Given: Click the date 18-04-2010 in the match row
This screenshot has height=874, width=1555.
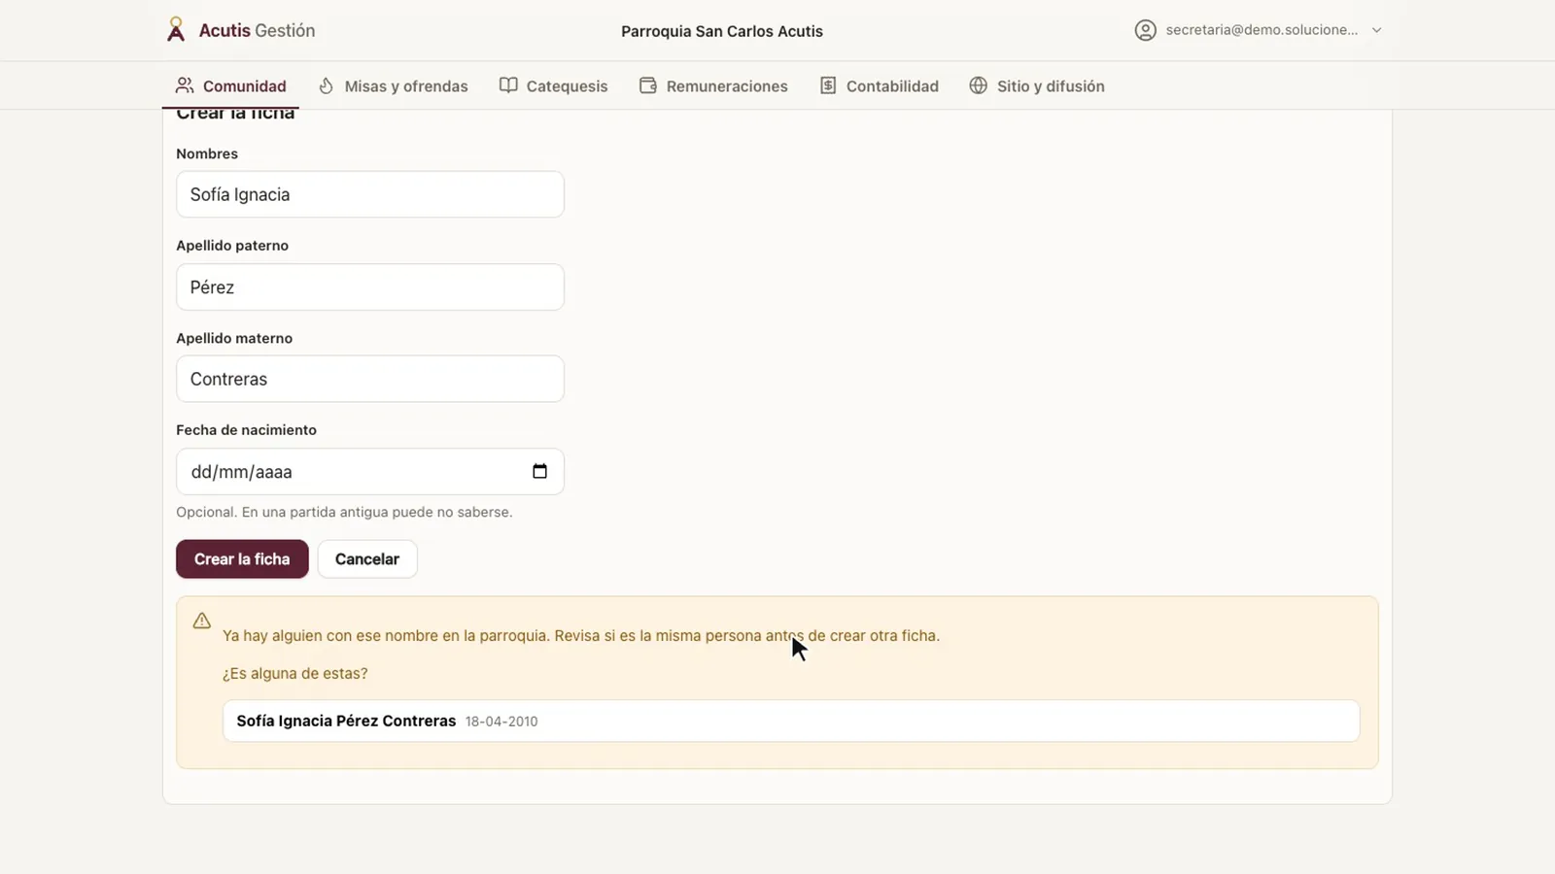Looking at the screenshot, I should click(501, 722).
